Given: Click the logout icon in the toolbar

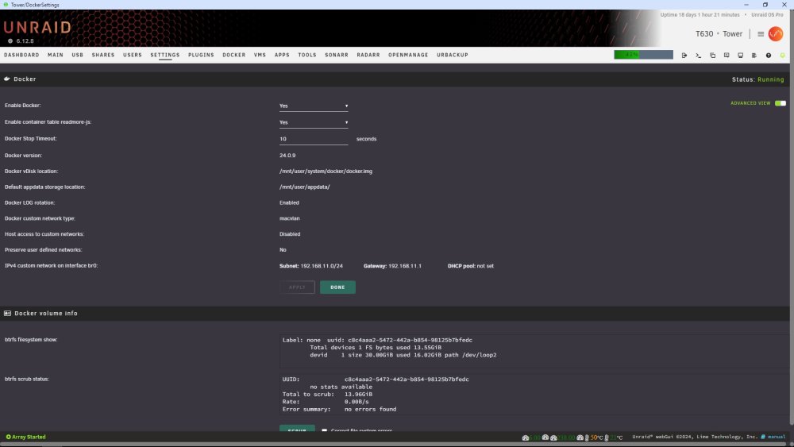Looking at the screenshot, I should 684,55.
